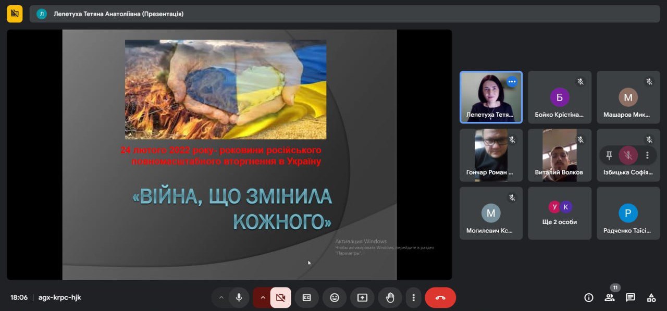Click the "Ще 2 особи" tile
This screenshot has height=311, width=667.
560,213
